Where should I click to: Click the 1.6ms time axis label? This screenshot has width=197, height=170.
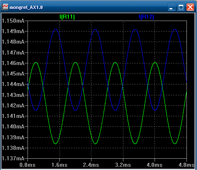point(59,165)
